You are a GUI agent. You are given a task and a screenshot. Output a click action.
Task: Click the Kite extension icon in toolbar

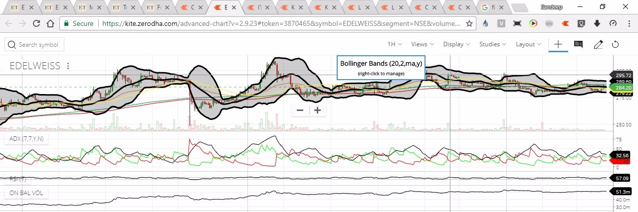click(x=565, y=23)
